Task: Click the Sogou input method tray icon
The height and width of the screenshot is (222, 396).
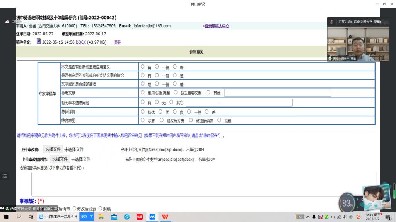Action: pos(358,217)
